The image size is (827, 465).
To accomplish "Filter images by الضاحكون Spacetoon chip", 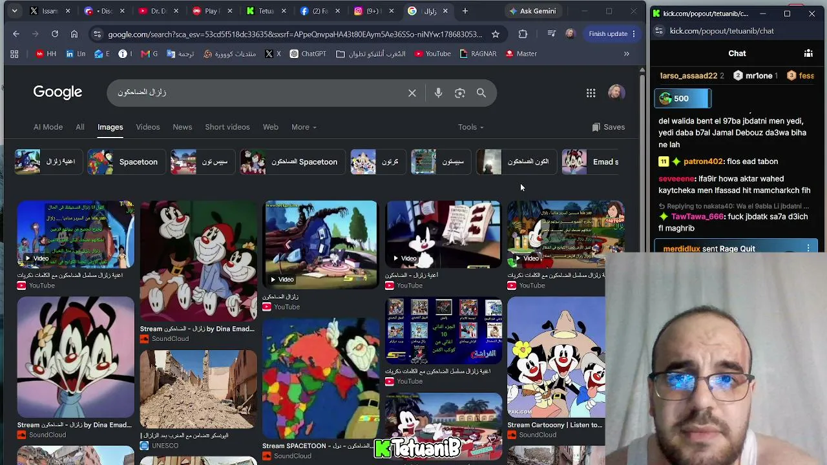I will 292,162.
